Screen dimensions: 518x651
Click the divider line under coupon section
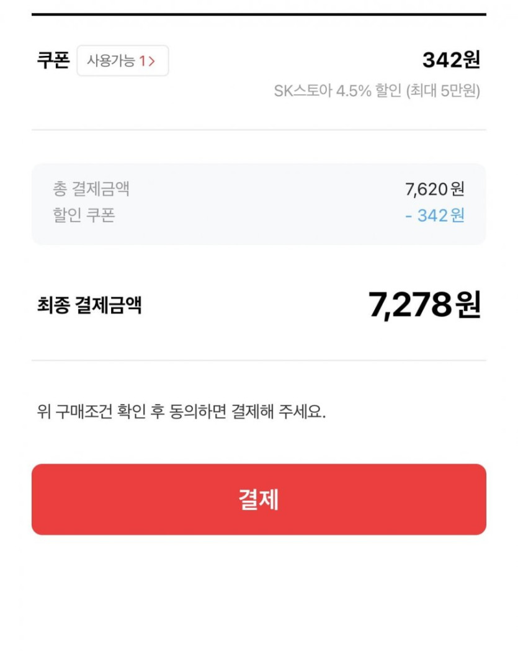tap(259, 130)
